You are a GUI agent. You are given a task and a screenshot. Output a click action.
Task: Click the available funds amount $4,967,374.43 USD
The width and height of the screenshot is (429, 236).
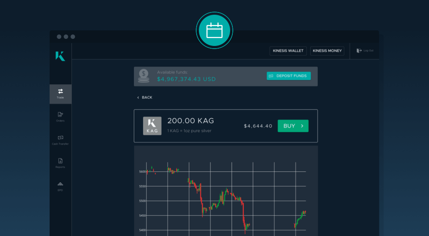pyautogui.click(x=186, y=79)
